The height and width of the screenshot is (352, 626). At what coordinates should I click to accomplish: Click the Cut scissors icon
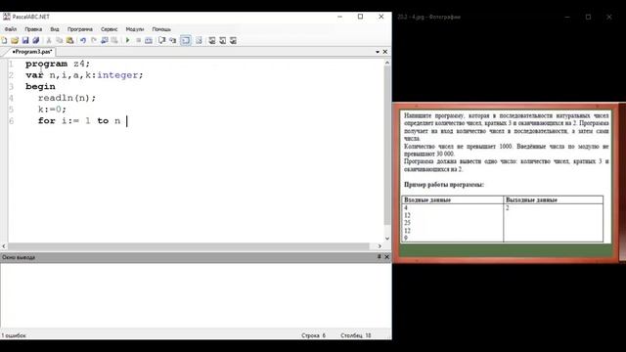(x=49, y=40)
